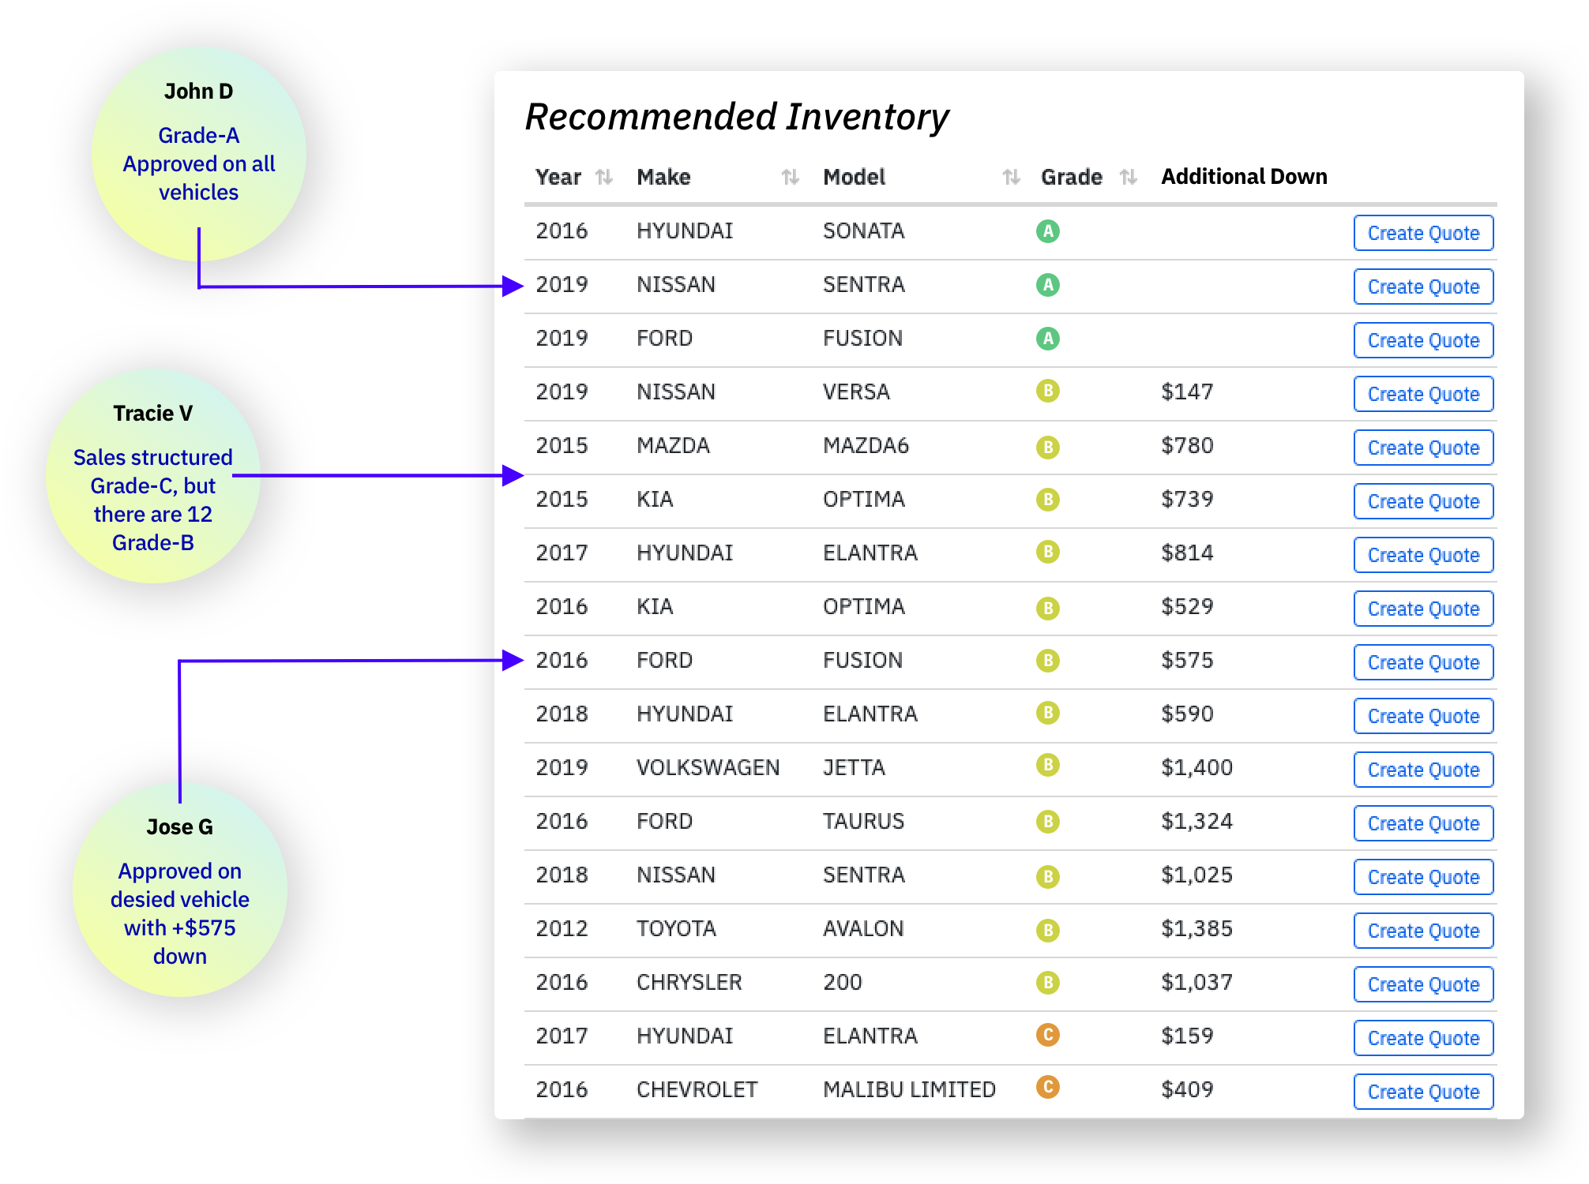Viewport: 1589px width, 1184px height.
Task: Click grade B badge for Nissan Versa
Action: (x=1047, y=392)
